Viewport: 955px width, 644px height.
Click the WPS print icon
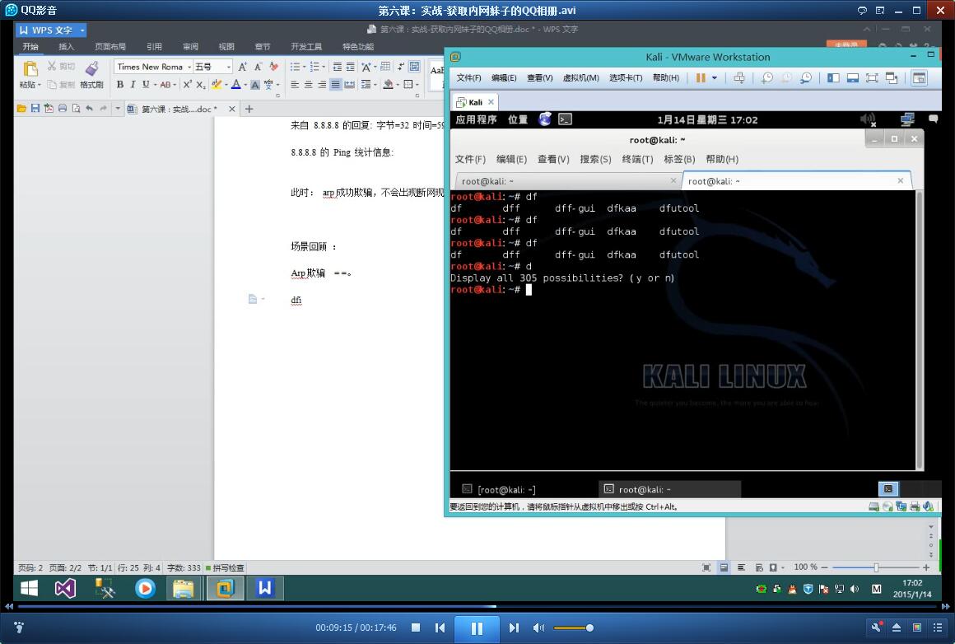[62, 109]
